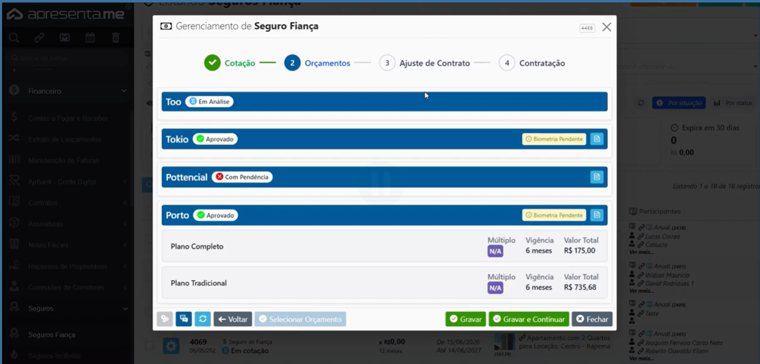Tick the checkbox on record 4069 row
This screenshot has height=364, width=760.
(150, 345)
